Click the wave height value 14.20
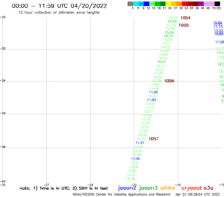This screenshot has width=224, height=197. tap(160, 70)
